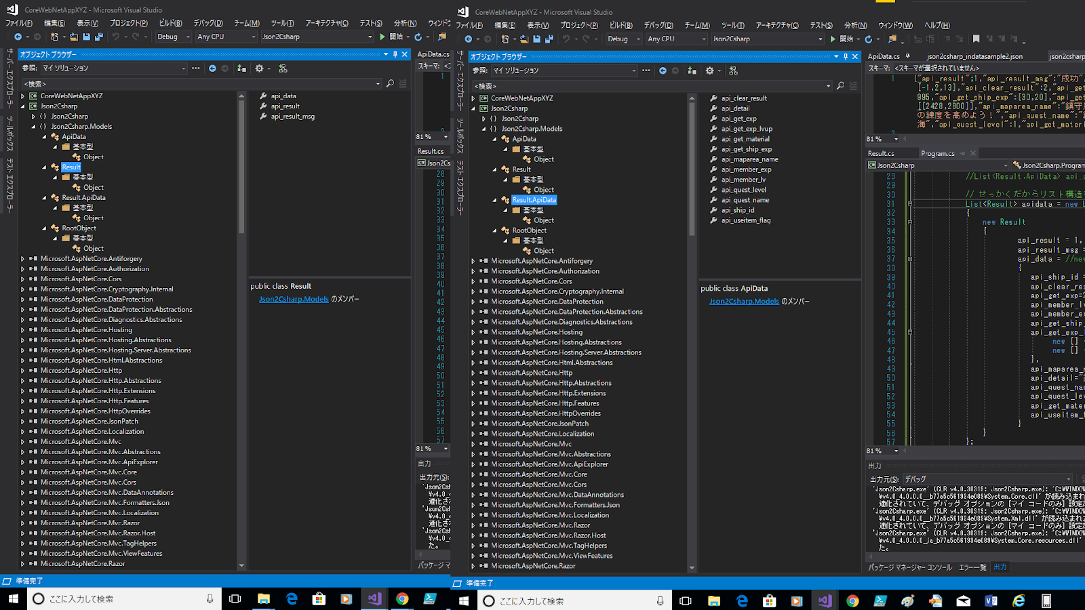1085x610 pixels.
Task: Collapse Result class node in left tree
Action: [x=45, y=167]
